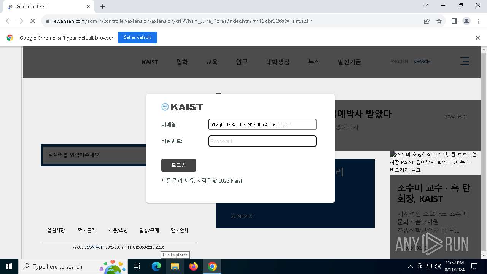Image resolution: width=487 pixels, height=274 pixels.
Task: Share this page icon in address bar
Action: pyautogui.click(x=427, y=21)
